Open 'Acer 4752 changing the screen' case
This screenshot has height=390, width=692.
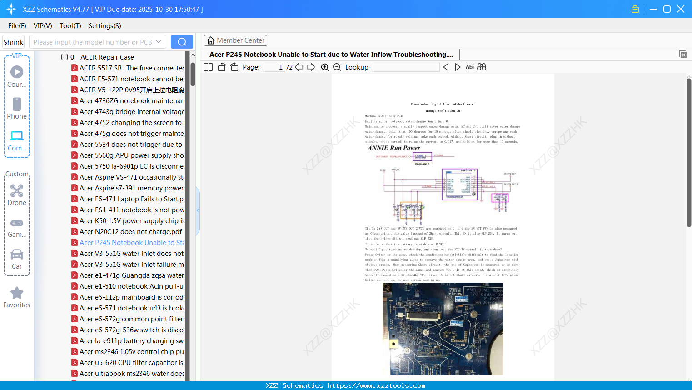click(x=128, y=123)
